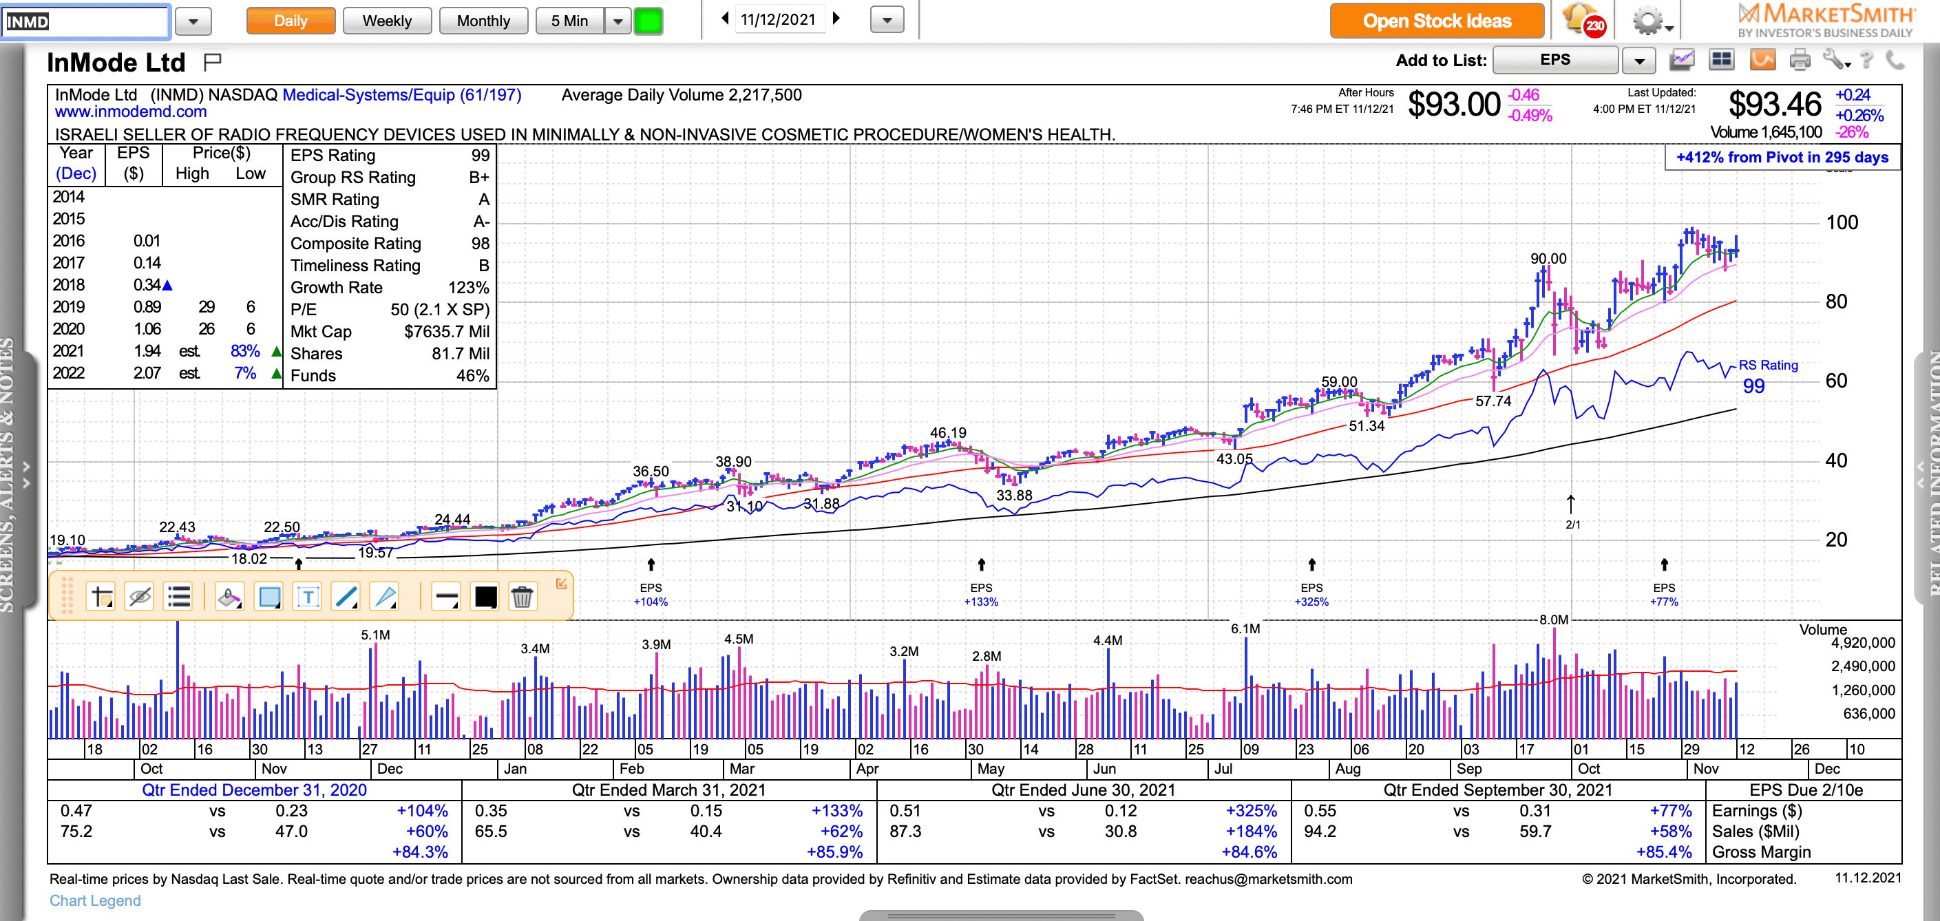Select the pencil freehand drawing tool
This screenshot has width=1940, height=921.
point(386,597)
